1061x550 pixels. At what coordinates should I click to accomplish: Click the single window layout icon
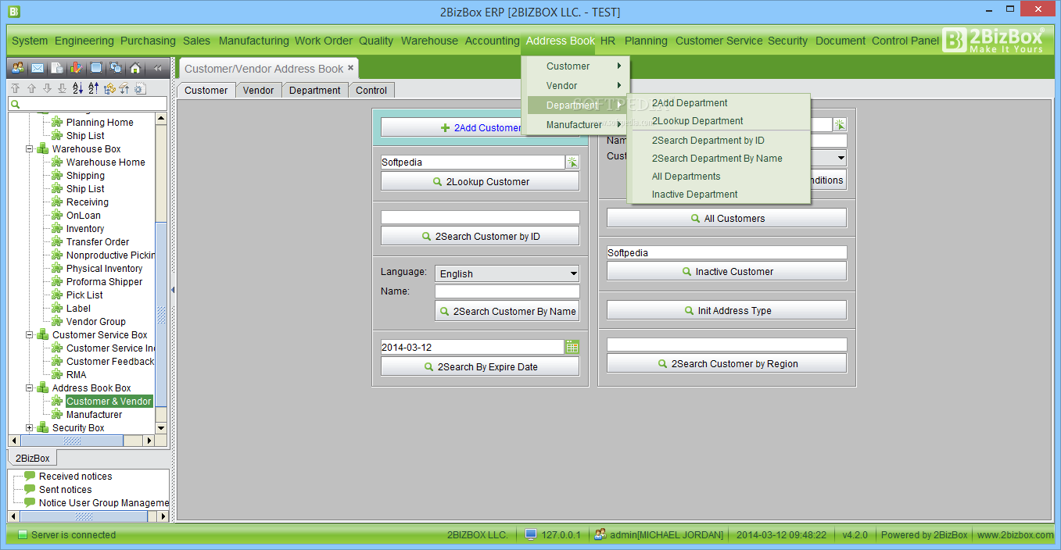point(96,68)
